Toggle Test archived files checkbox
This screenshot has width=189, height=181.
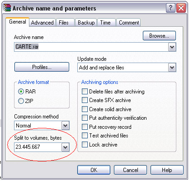click(x=85, y=136)
